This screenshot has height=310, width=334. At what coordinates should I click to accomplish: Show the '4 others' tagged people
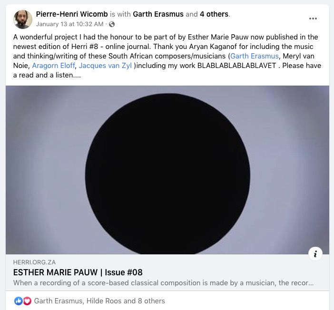214,14
